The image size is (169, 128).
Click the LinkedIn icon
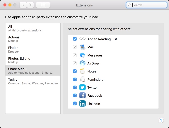click(x=82, y=104)
